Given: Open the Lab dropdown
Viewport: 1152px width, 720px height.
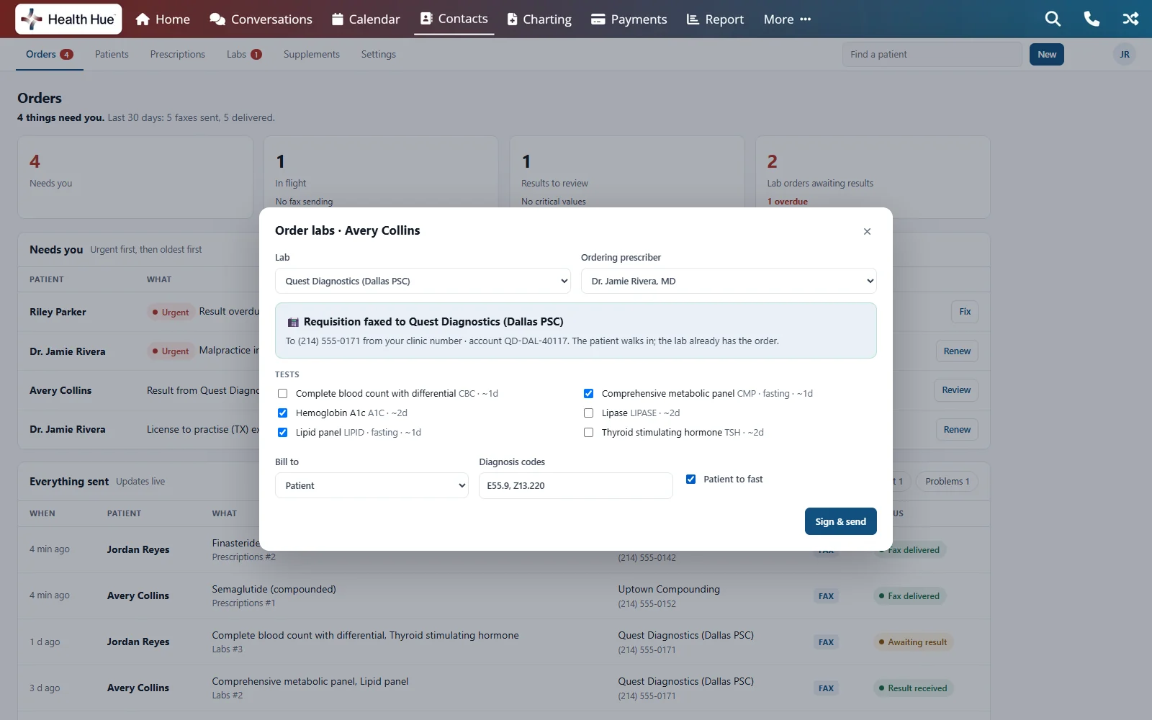Looking at the screenshot, I should (423, 281).
